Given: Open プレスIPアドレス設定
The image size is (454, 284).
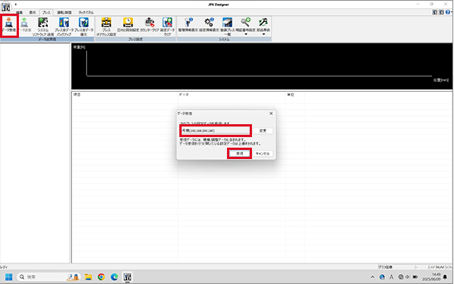Looking at the screenshot, I should tap(106, 27).
